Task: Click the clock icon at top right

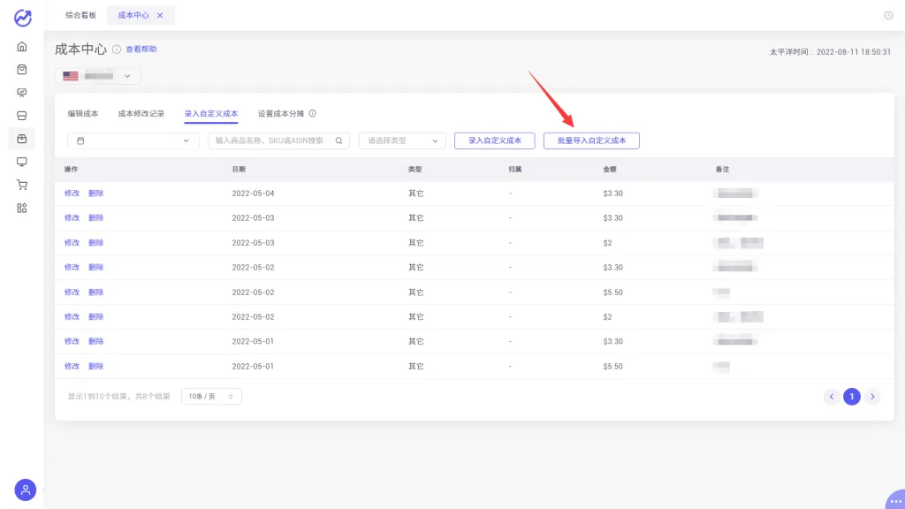Action: coord(888,15)
